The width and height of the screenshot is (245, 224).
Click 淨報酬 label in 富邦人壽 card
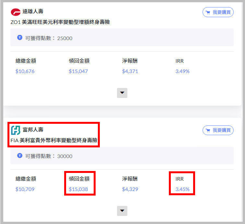point(130,179)
